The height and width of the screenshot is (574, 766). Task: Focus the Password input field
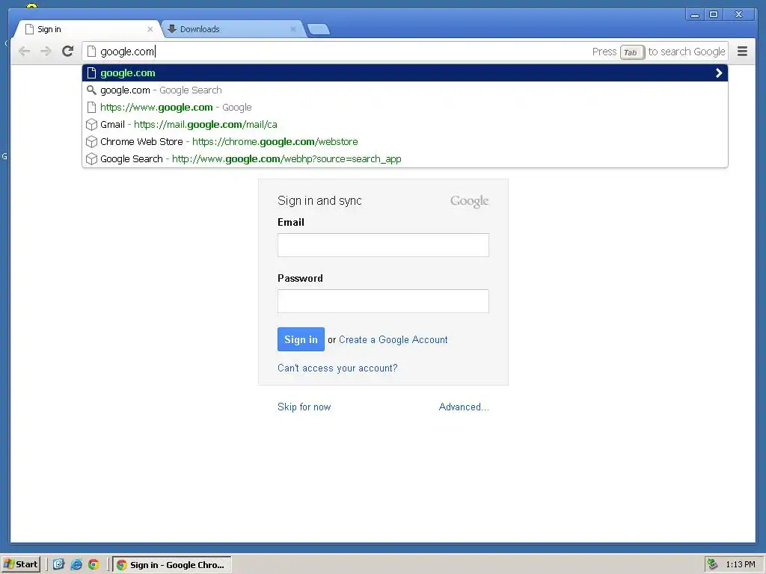click(383, 301)
